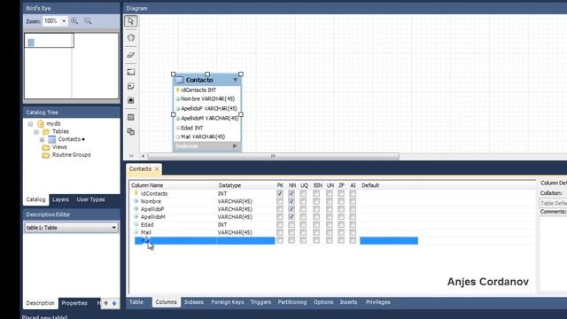This screenshot has height=319, width=567.
Task: Open the Partitioning tab
Action: [x=292, y=302]
